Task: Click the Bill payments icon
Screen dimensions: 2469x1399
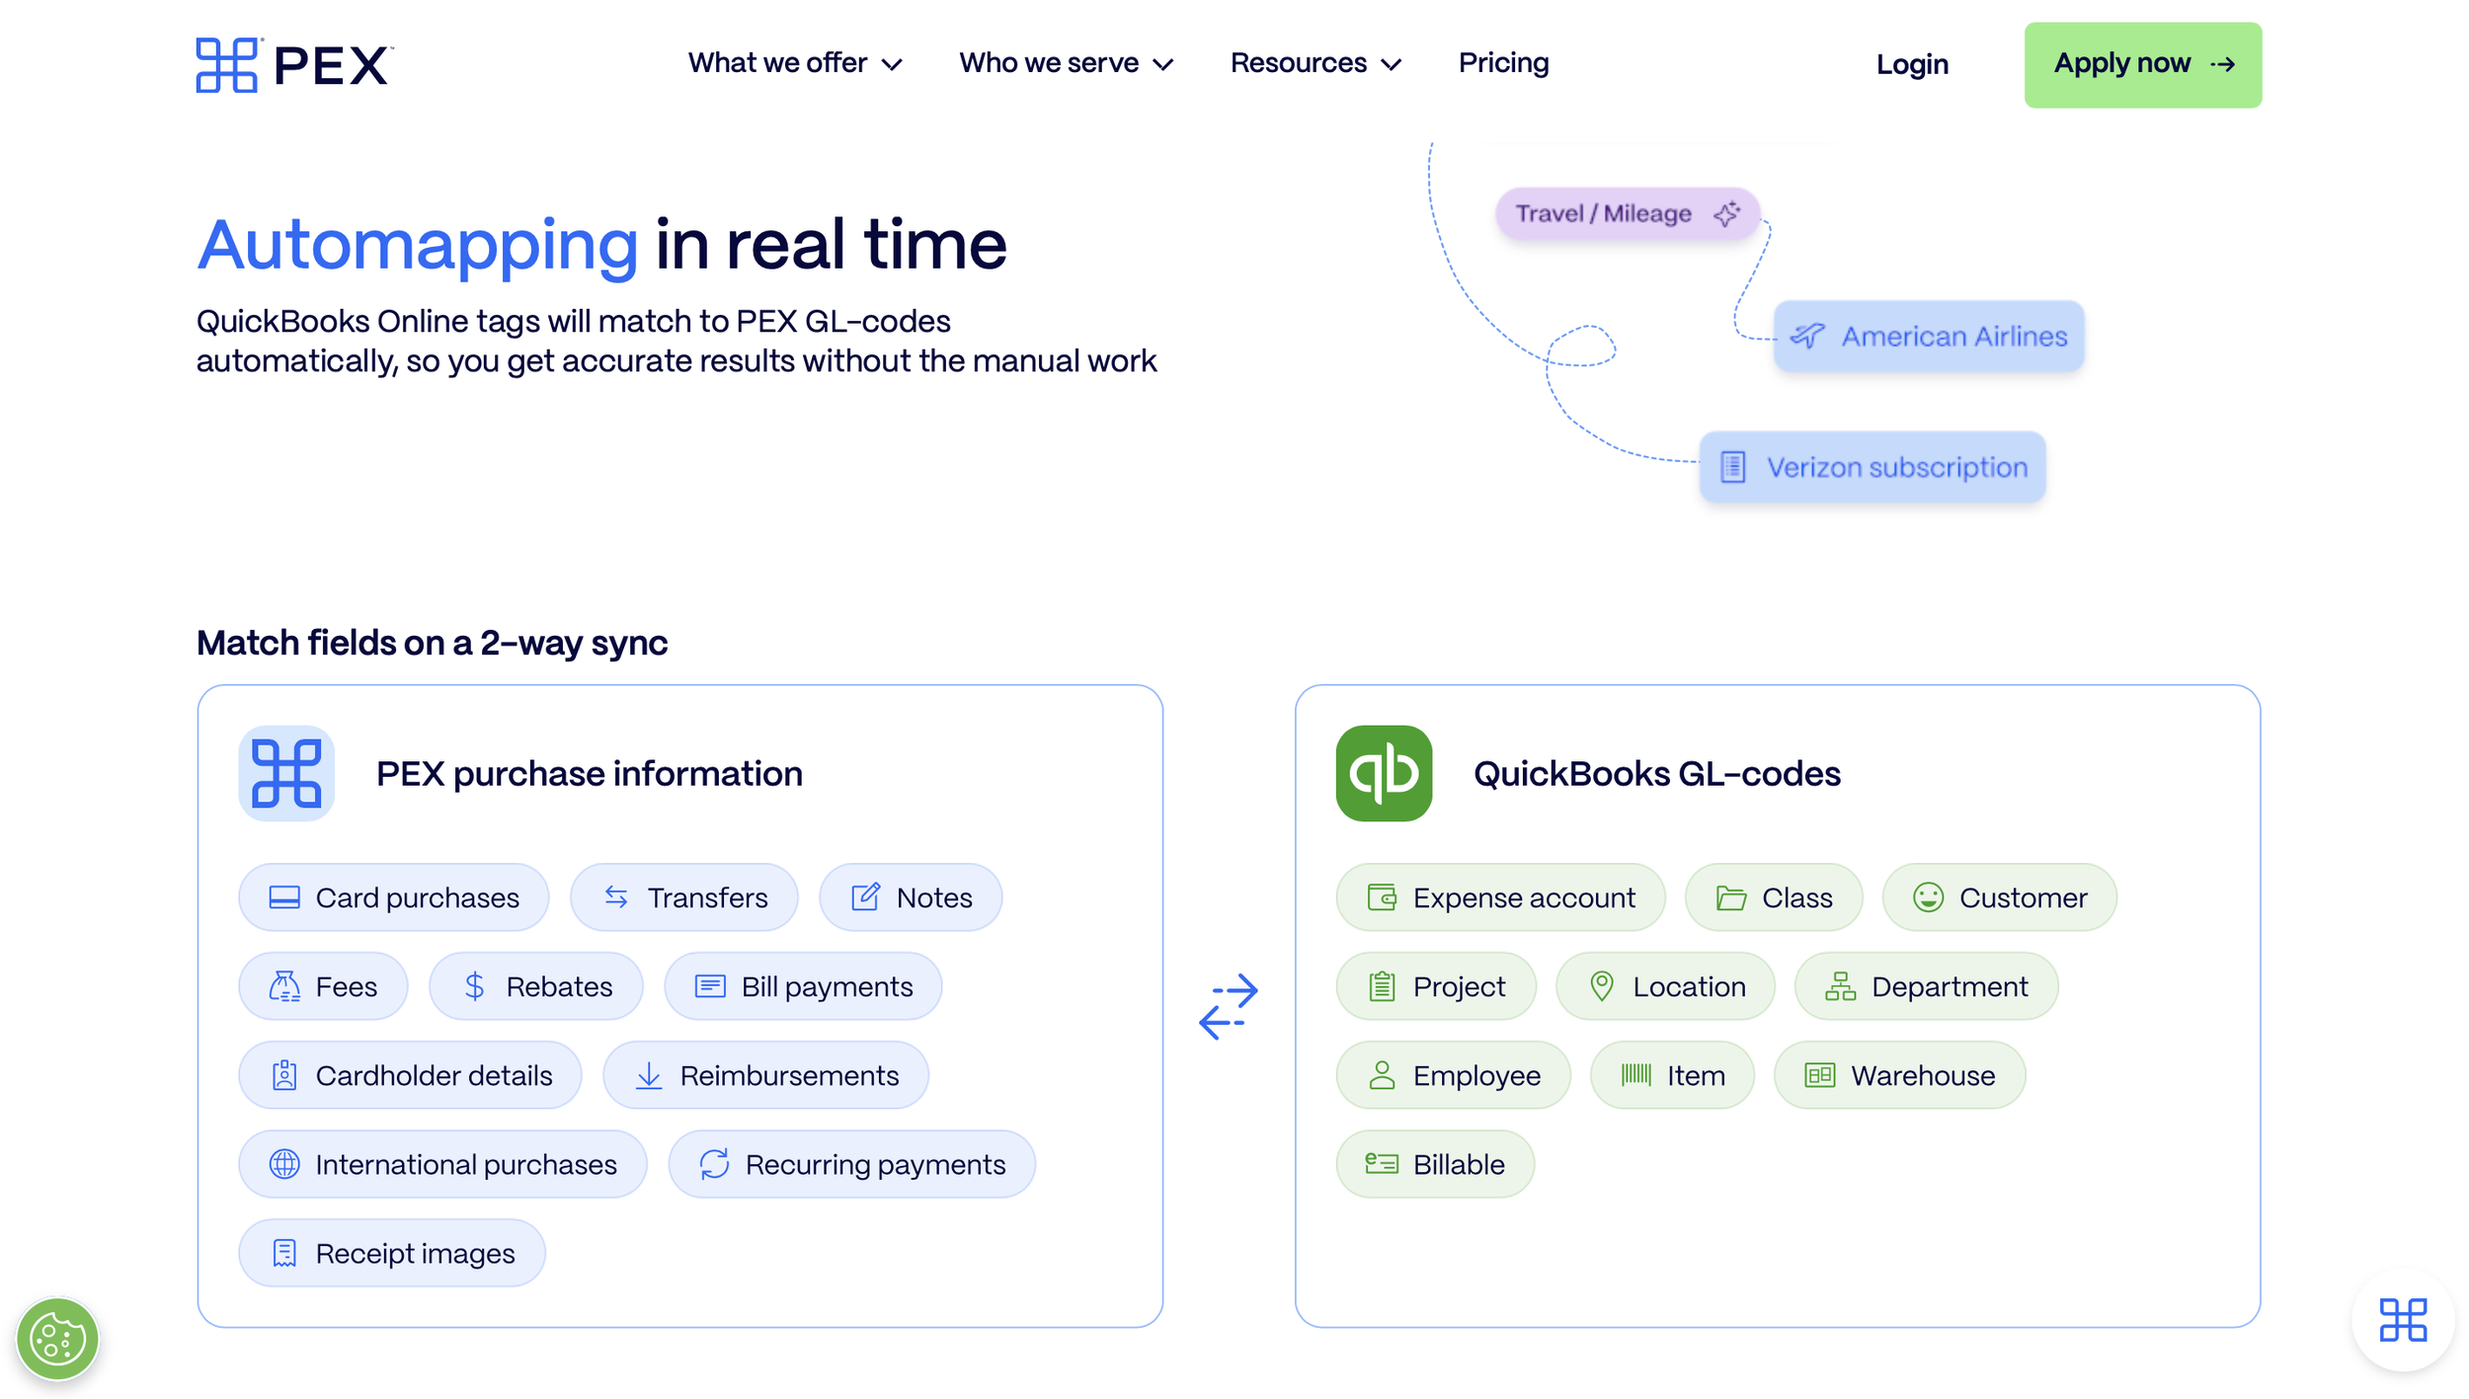Action: pyautogui.click(x=710, y=986)
